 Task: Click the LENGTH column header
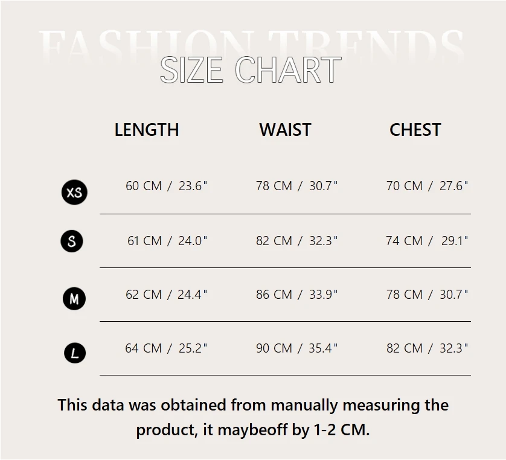tap(147, 130)
